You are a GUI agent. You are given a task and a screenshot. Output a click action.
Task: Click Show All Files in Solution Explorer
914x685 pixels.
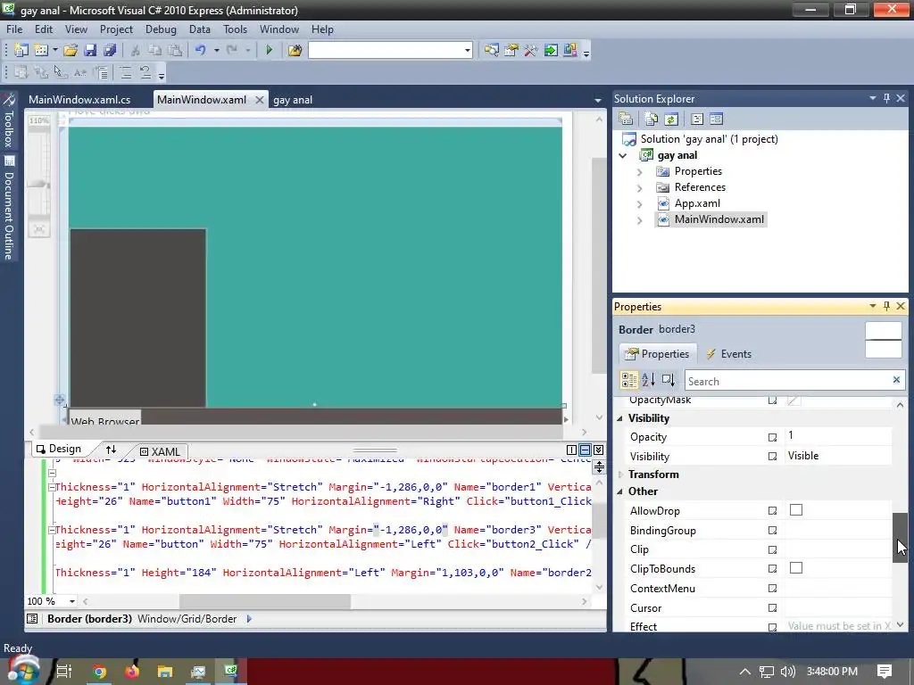click(651, 120)
